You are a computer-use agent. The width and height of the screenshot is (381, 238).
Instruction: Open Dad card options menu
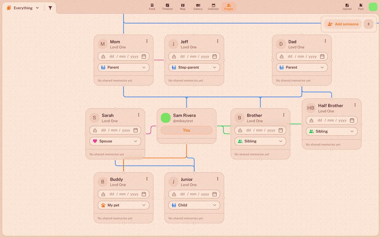[x=325, y=41]
